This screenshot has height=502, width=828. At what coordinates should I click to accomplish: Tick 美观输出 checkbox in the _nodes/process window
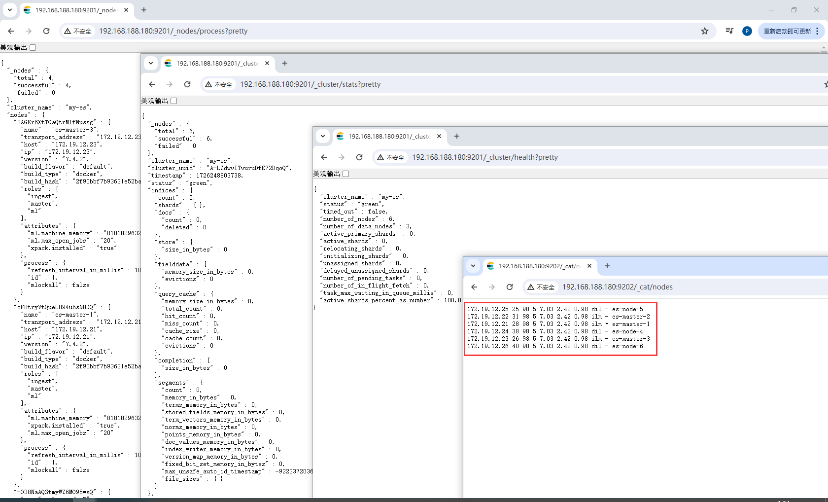(33, 47)
